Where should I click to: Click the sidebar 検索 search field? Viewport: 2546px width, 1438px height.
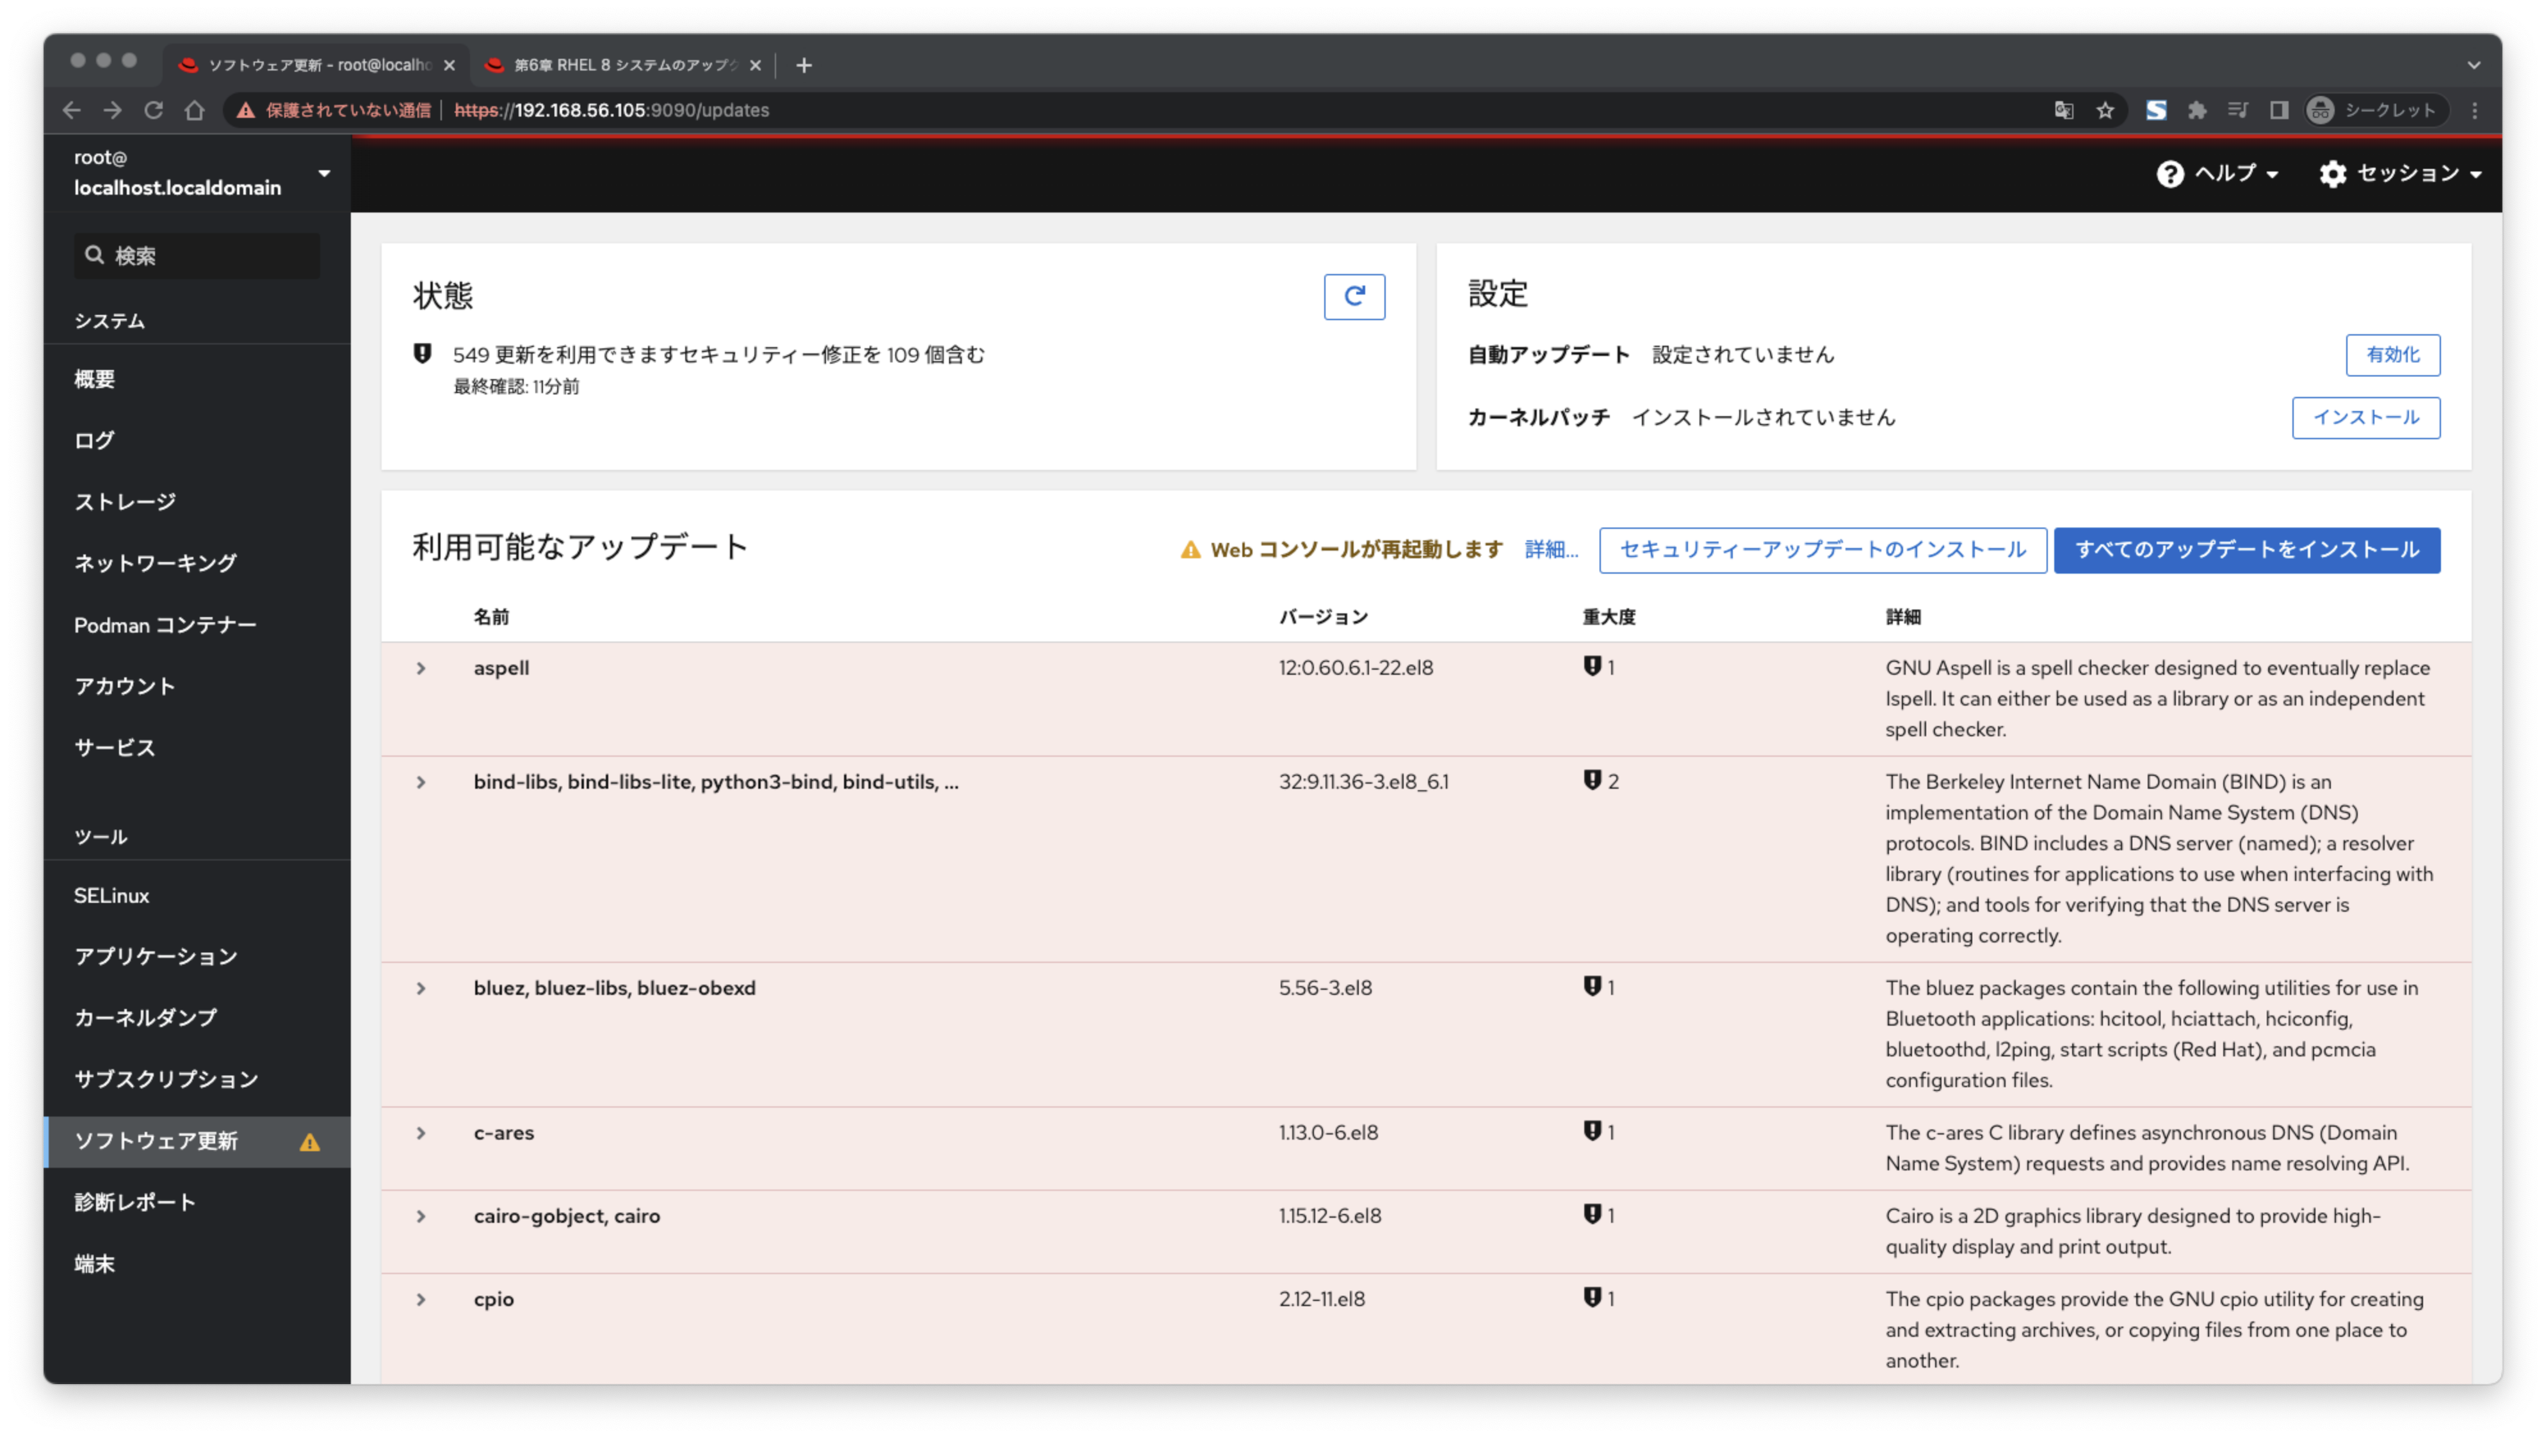pos(197,255)
